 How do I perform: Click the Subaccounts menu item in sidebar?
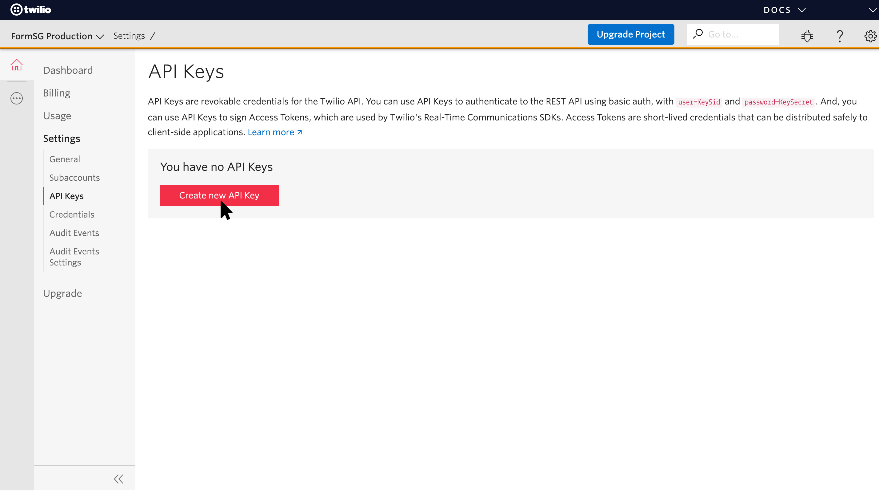click(x=74, y=177)
